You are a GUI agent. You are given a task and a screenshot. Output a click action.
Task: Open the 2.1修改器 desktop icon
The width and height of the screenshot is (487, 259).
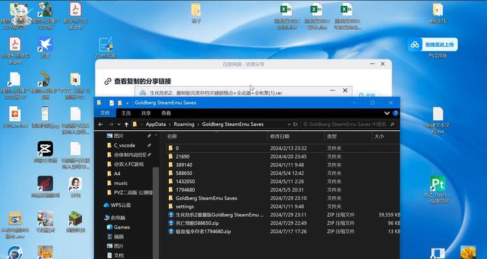(106, 48)
